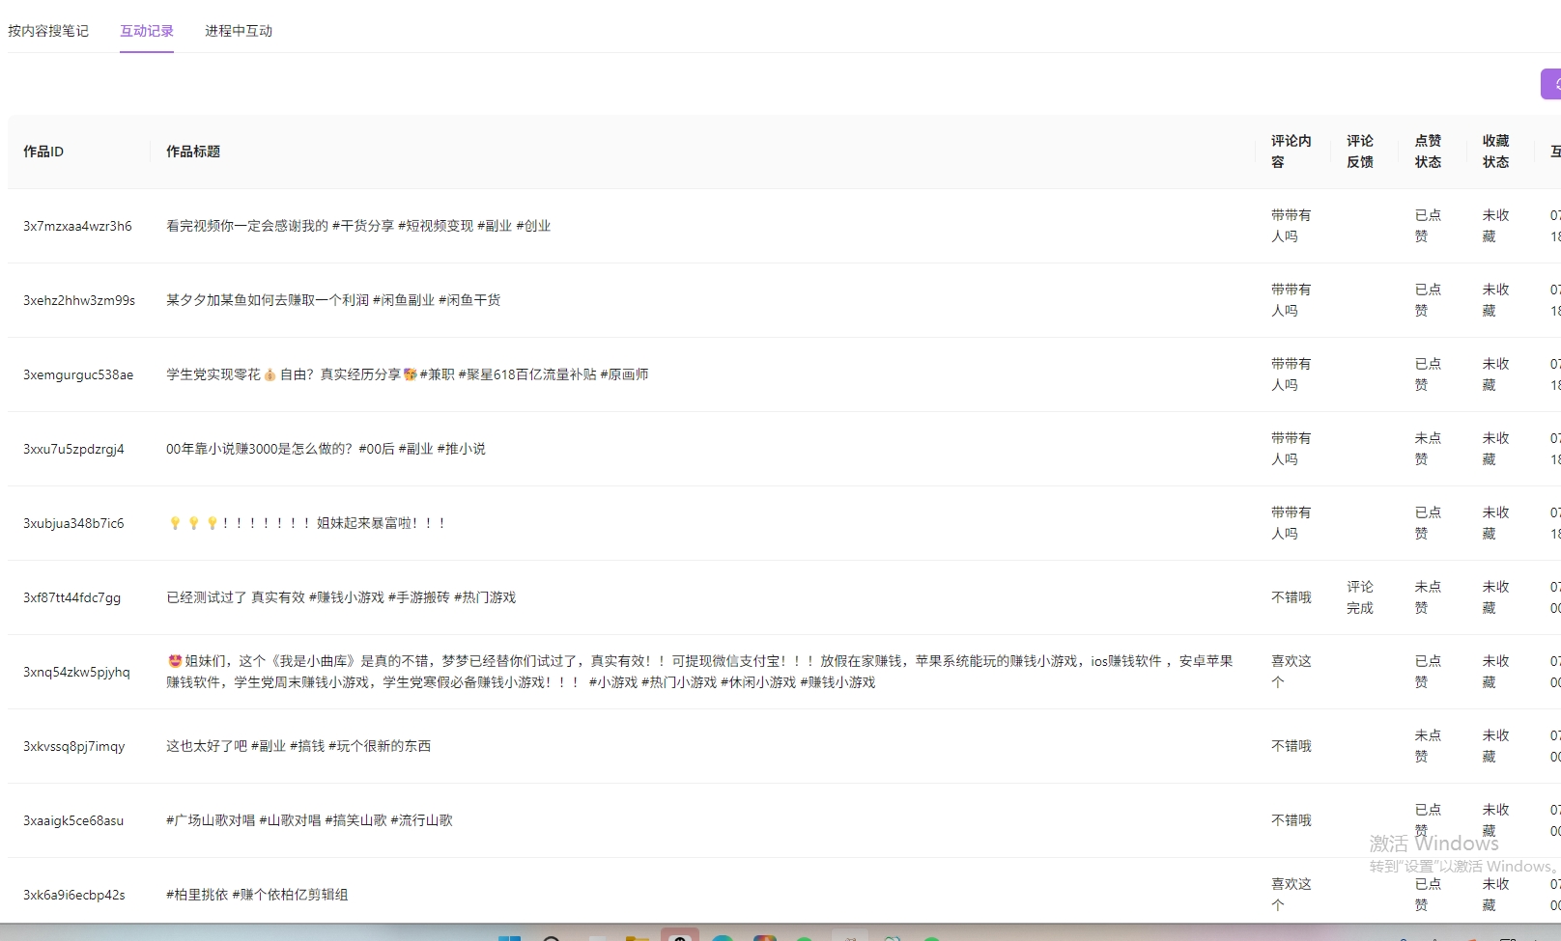Select work ID 3x7mzxaa4wzr3h6
The image size is (1561, 941).
77,226
